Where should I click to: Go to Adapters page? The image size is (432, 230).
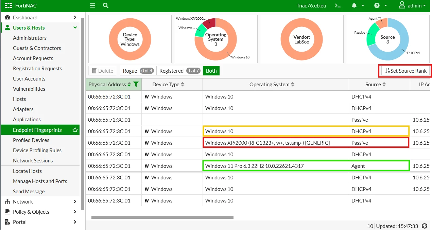coord(23,109)
